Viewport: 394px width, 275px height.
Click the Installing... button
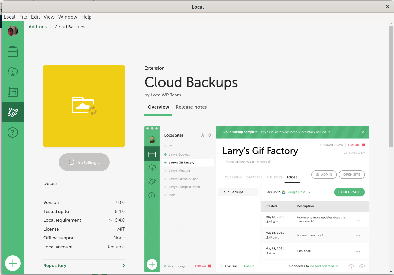(84, 162)
